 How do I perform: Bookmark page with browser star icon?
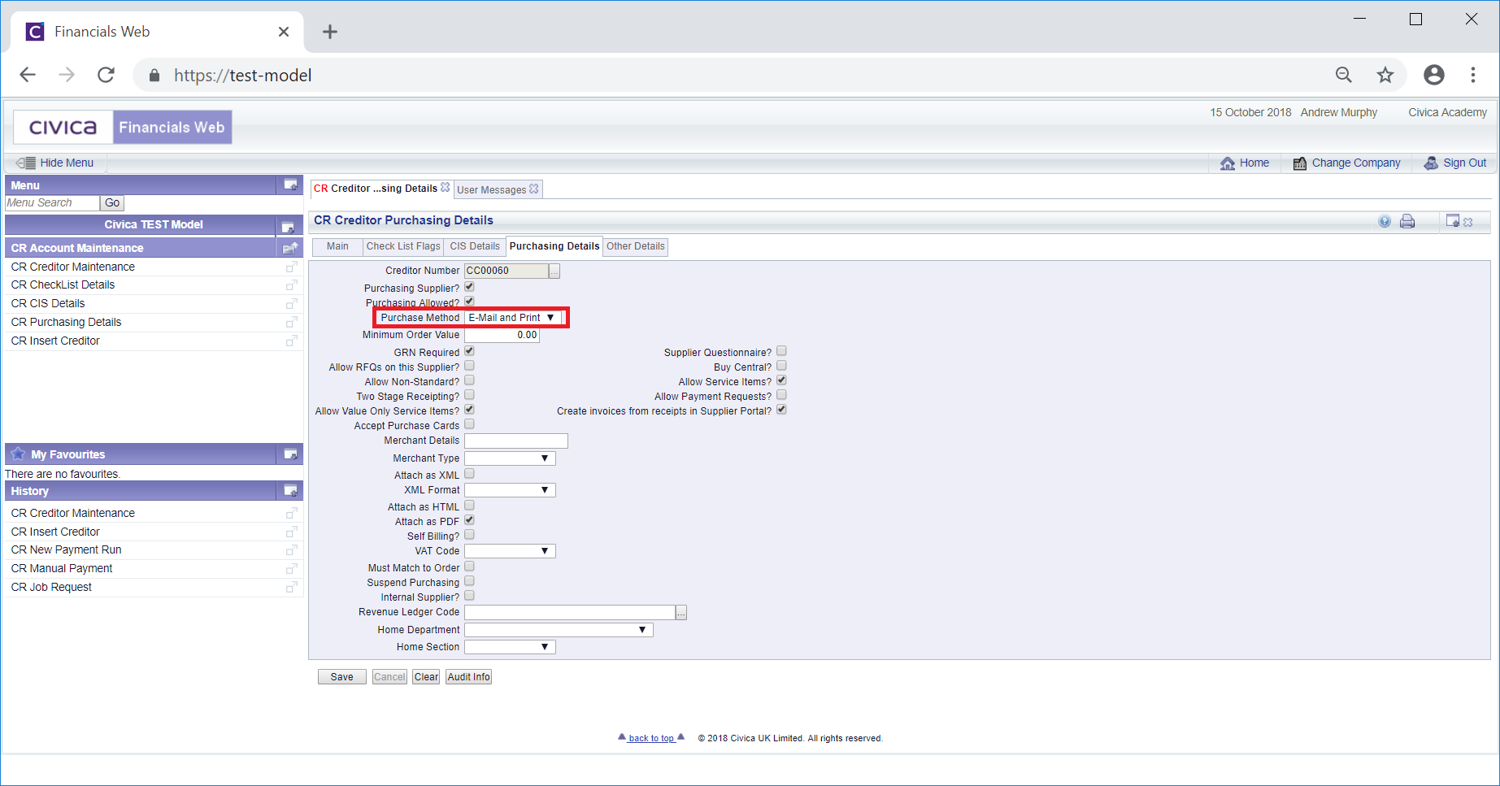[1385, 75]
